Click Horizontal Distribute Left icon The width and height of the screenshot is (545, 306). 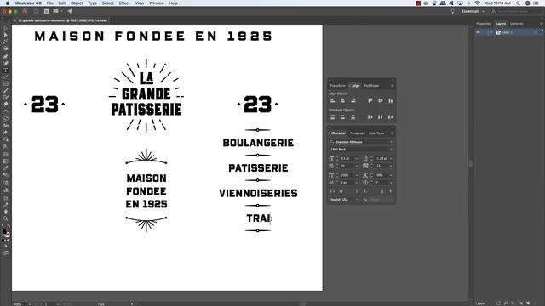(370, 117)
